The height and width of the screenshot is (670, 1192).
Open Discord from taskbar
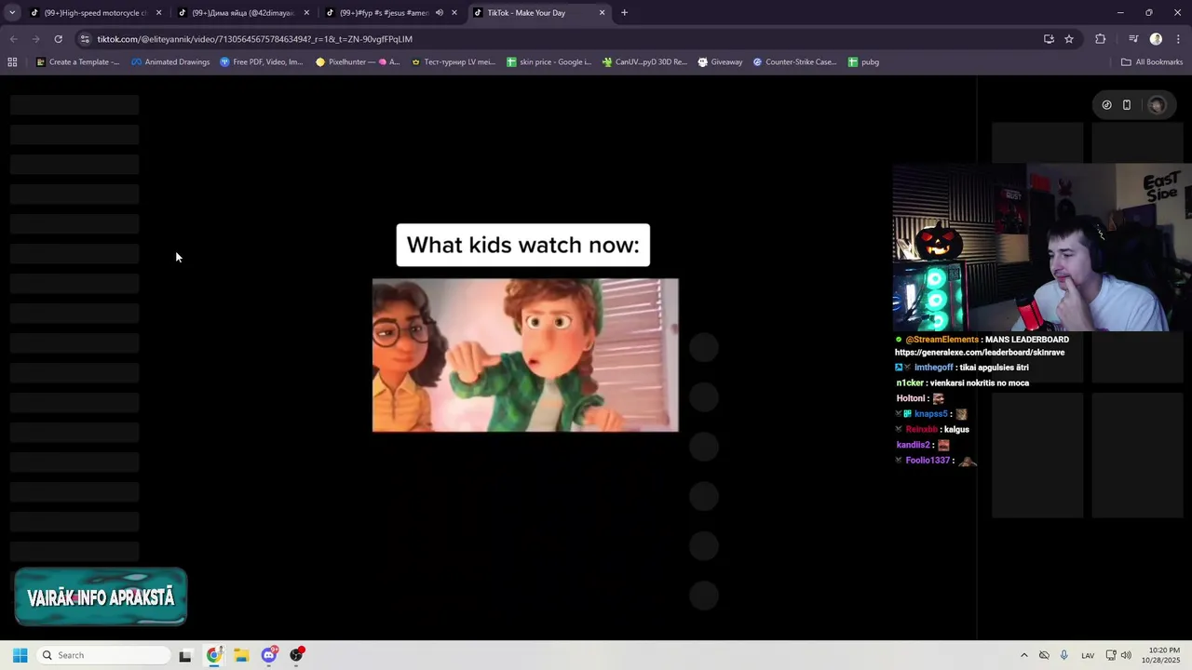[x=269, y=655]
